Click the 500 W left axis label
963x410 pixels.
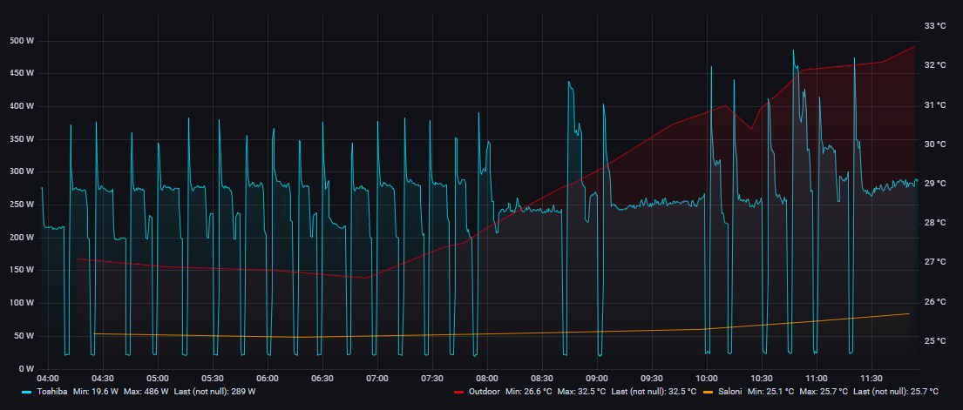(22, 41)
